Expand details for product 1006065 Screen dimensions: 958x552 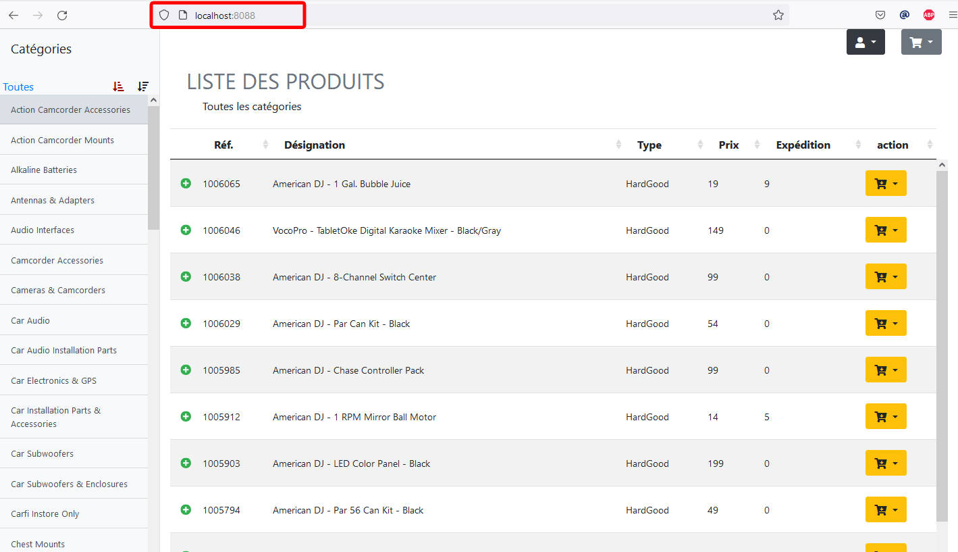click(x=186, y=183)
